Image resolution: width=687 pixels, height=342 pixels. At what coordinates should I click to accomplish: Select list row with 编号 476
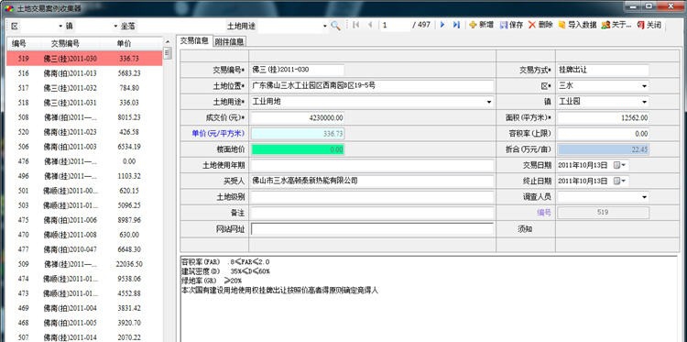pos(84,161)
